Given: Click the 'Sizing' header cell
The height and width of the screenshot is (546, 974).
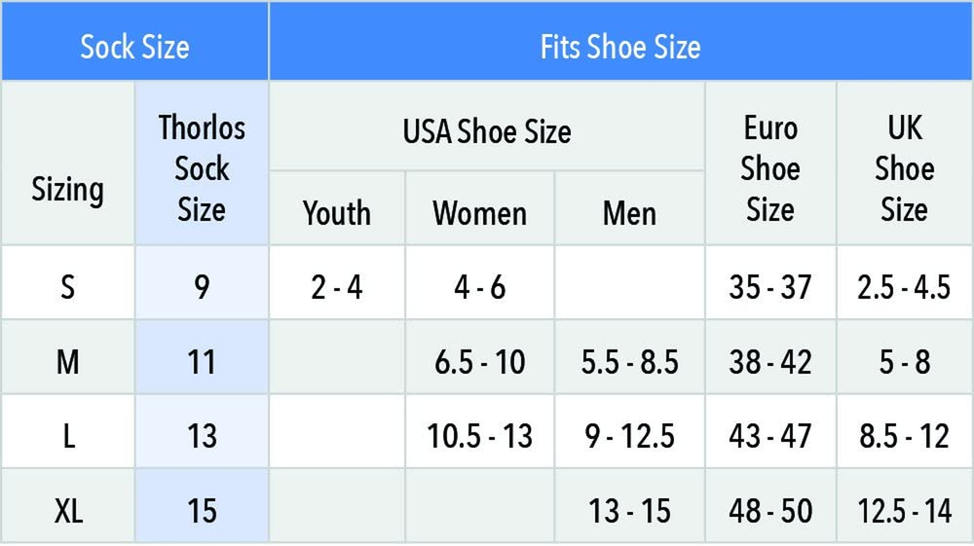Looking at the screenshot, I should tap(67, 189).
